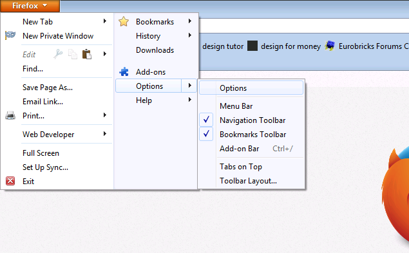
Task: Click the private browsing mask icon
Action: point(10,35)
